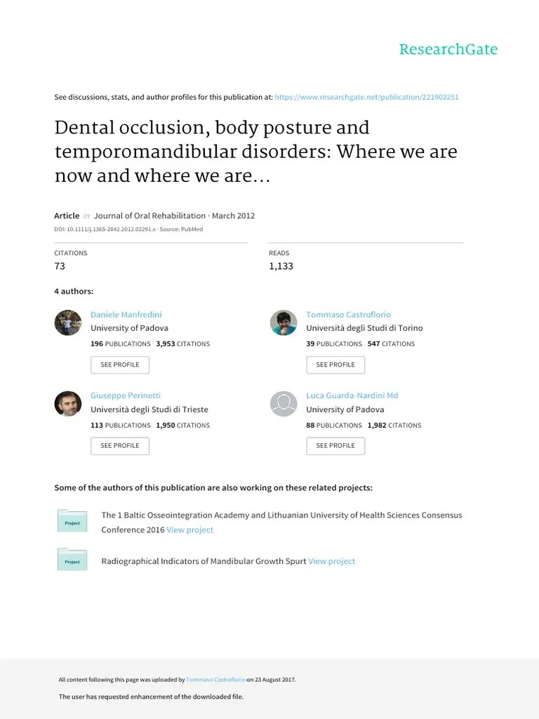
Task: Open the researchgate.net publication URL
Action: tap(366, 97)
